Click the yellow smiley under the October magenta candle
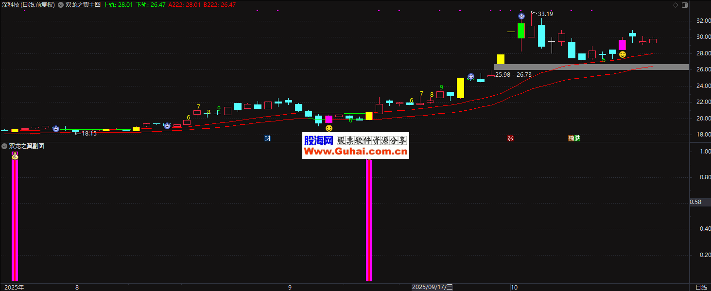 (623, 54)
